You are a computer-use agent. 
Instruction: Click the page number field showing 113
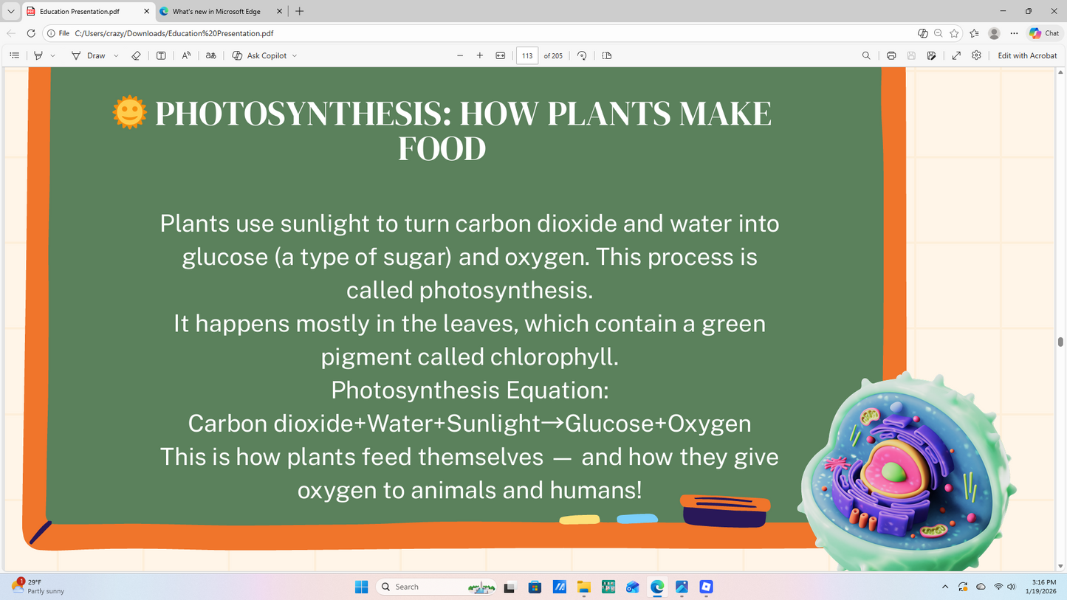coord(527,55)
